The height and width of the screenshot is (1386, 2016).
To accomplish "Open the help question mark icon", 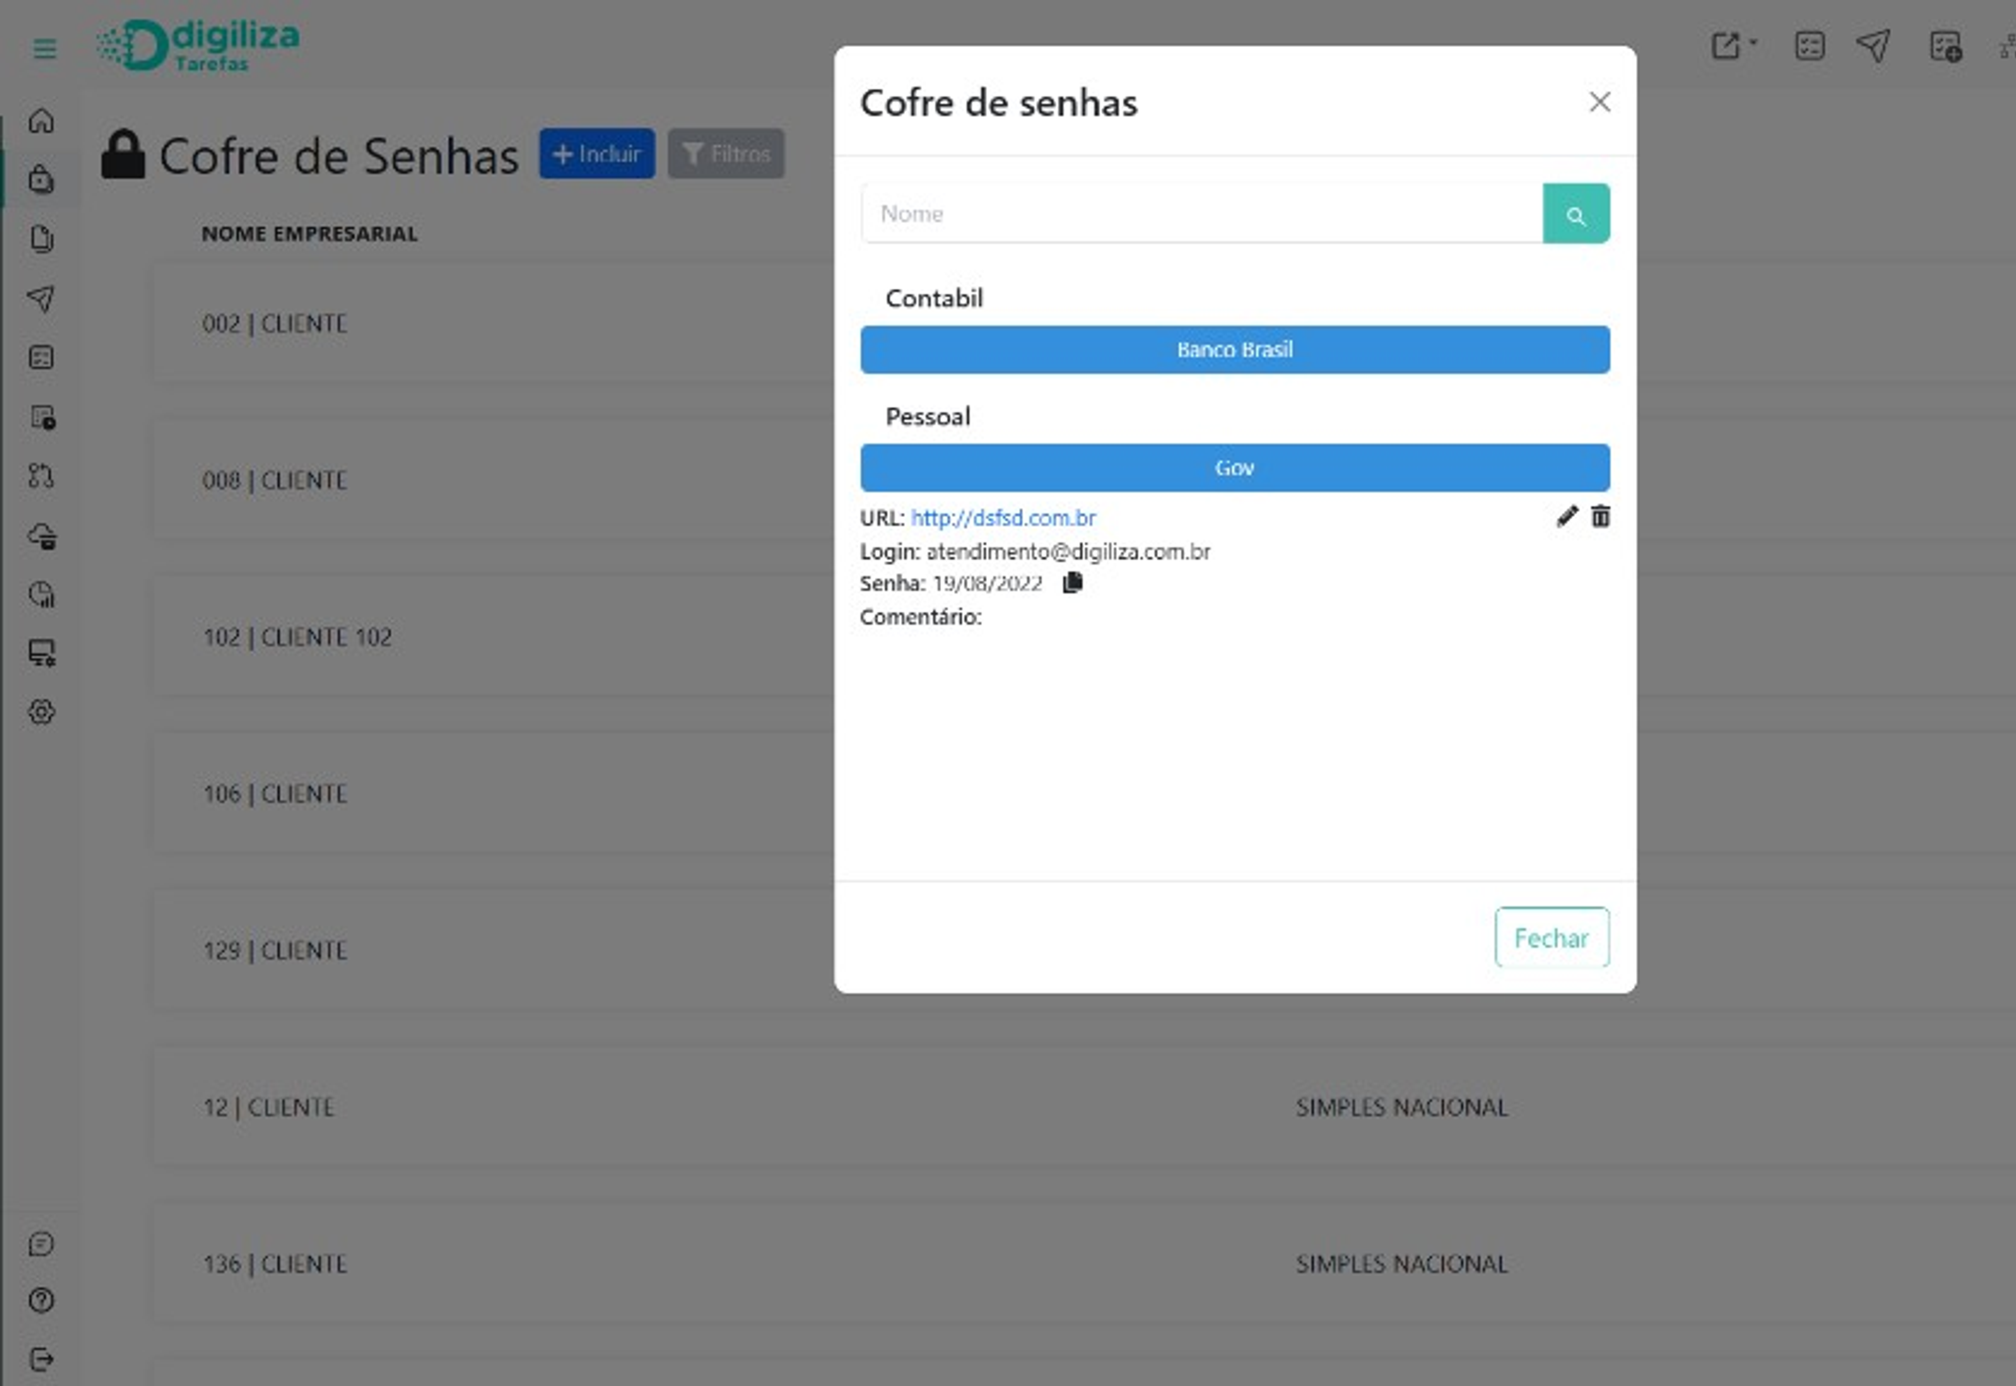I will coord(41,1300).
